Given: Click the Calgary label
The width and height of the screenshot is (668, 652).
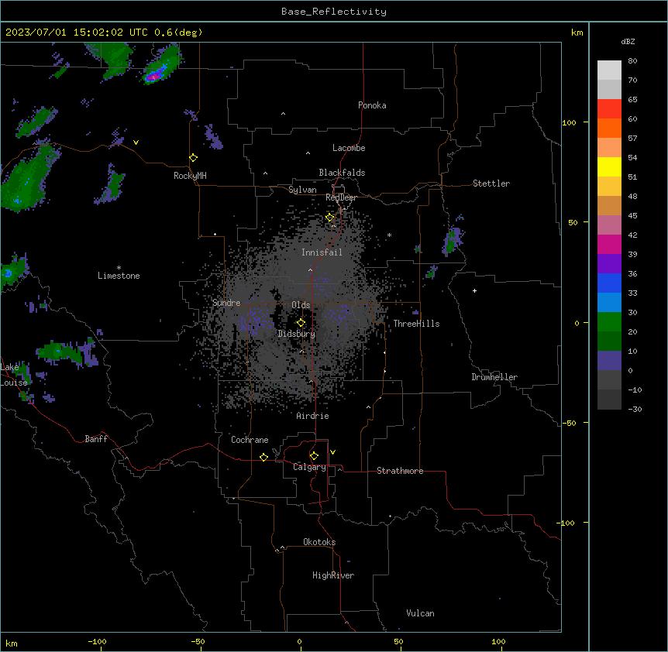Looking at the screenshot, I should pyautogui.click(x=309, y=467).
